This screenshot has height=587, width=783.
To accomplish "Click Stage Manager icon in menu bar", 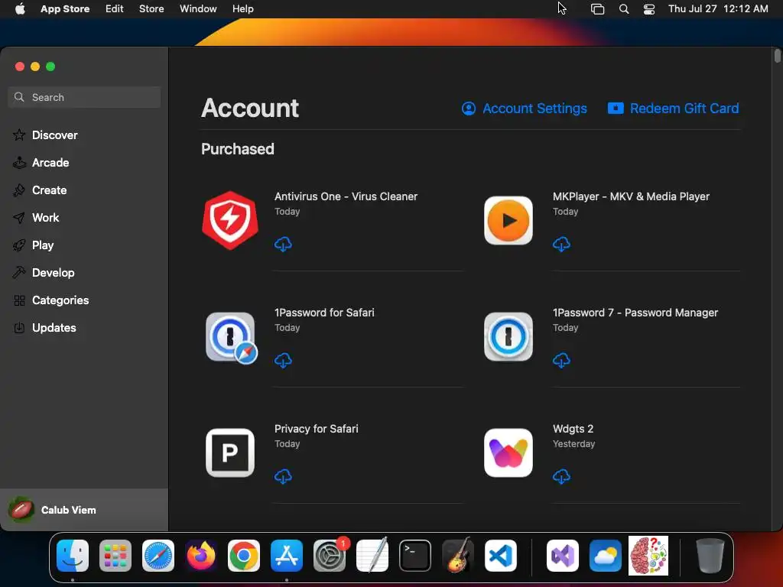I will (x=597, y=8).
